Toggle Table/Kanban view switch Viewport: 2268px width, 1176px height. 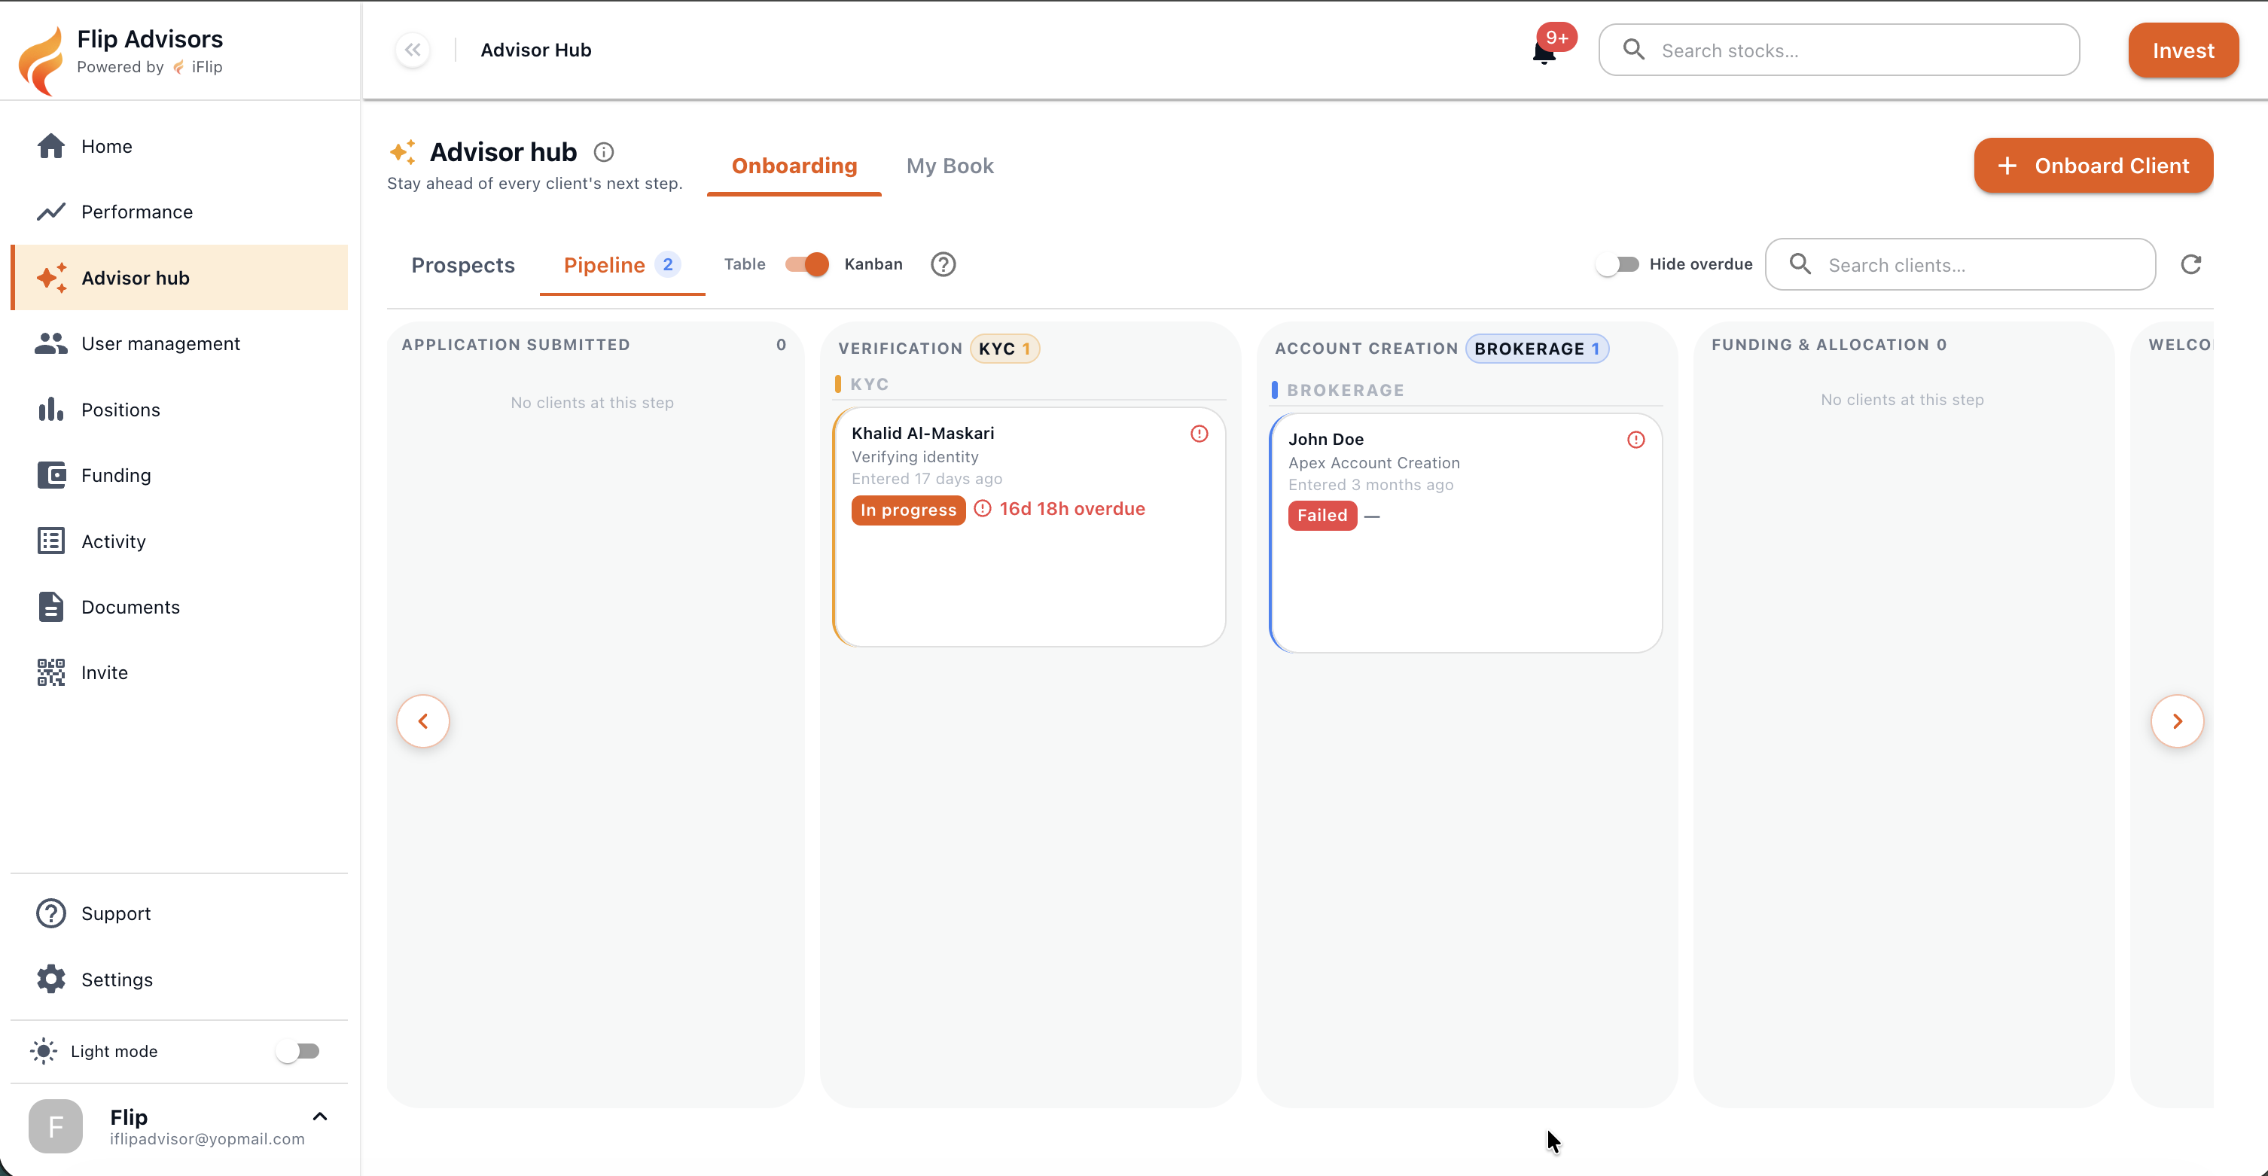[x=806, y=264]
